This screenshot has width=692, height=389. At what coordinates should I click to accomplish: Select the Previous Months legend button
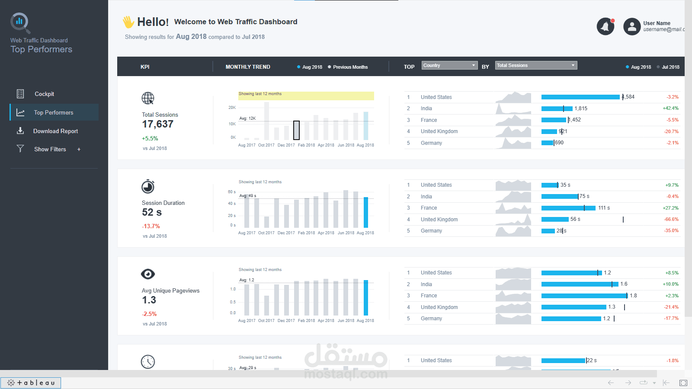pyautogui.click(x=329, y=67)
